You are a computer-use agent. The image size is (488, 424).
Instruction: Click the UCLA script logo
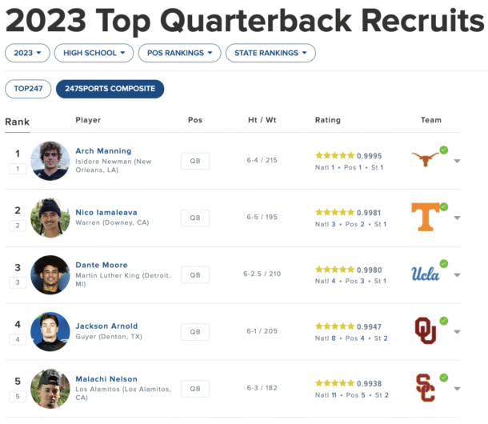(x=425, y=274)
